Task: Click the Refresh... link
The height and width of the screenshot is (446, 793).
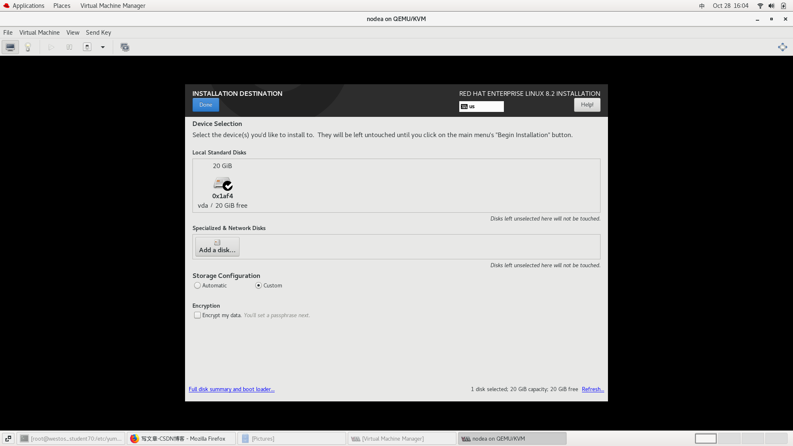Action: coord(593,389)
